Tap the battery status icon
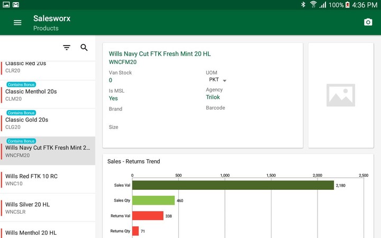Viewport: 381px width, 238px height. [x=347, y=5]
